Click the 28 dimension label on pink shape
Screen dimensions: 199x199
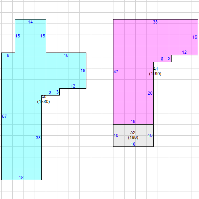(x=150, y=93)
